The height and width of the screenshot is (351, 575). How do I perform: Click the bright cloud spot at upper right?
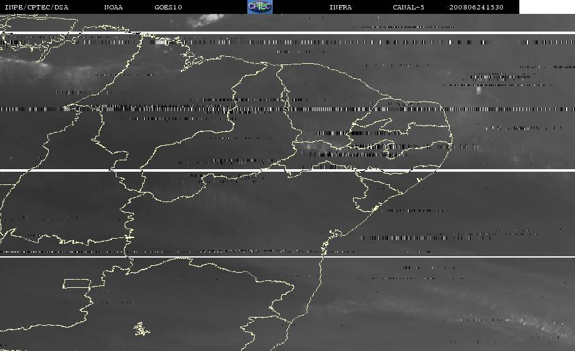[x=478, y=90]
